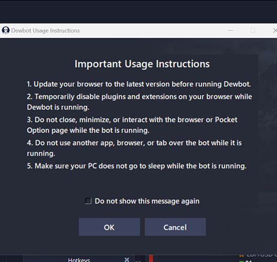This screenshot has width=277, height=262.
Task: Click the Hotkeys label in background window
Action: (x=79, y=260)
